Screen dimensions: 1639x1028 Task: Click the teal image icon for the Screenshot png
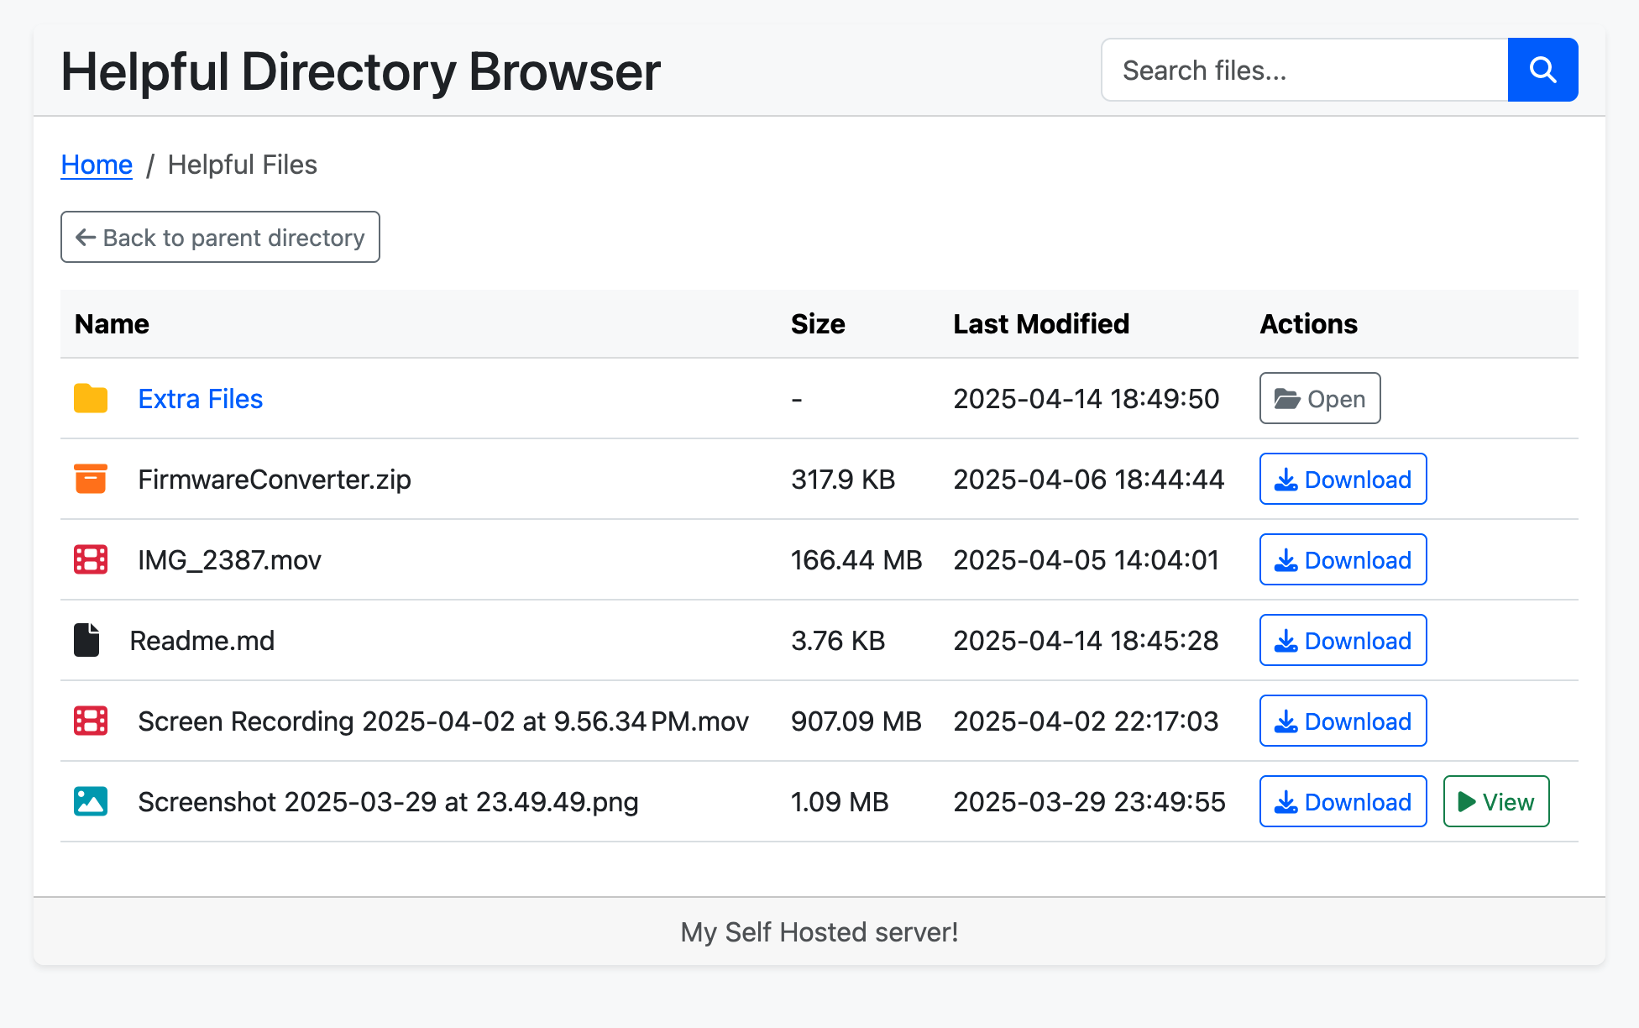tap(91, 801)
